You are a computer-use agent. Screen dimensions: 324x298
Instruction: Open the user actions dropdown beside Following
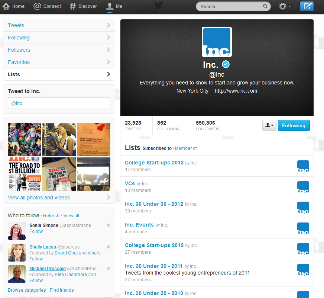pyautogui.click(x=269, y=125)
